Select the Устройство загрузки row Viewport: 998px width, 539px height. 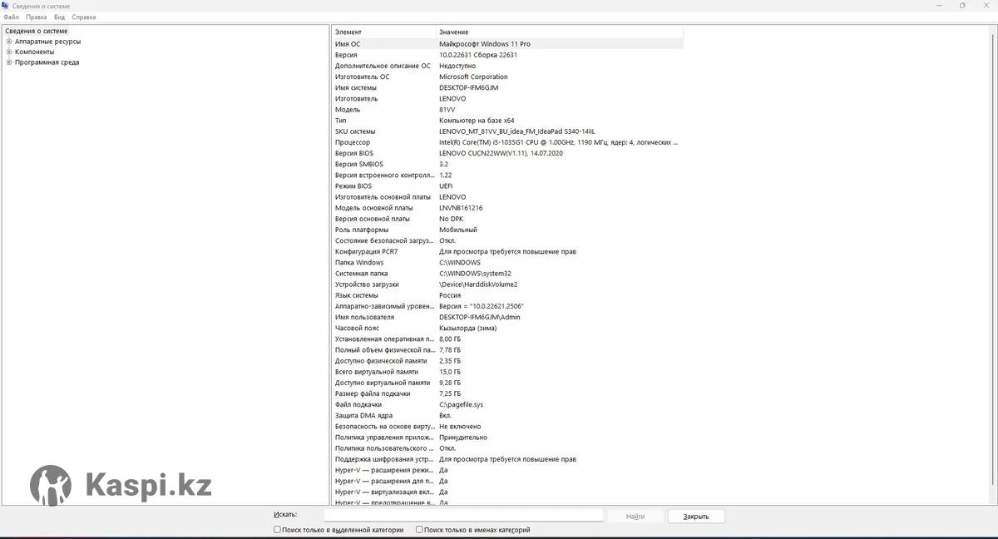(x=507, y=284)
